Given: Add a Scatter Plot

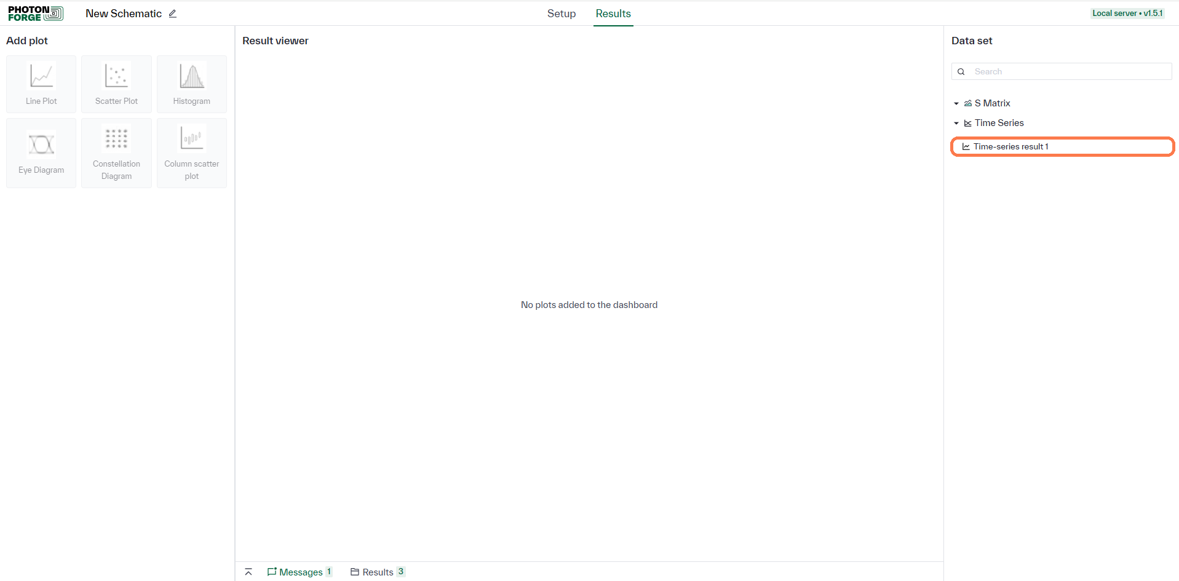Looking at the screenshot, I should 116,84.
